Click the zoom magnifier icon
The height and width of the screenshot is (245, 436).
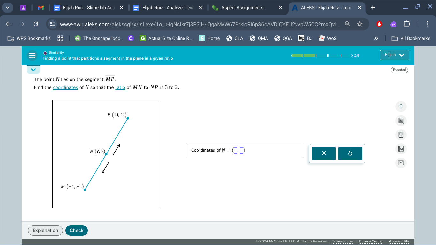(x=347, y=24)
